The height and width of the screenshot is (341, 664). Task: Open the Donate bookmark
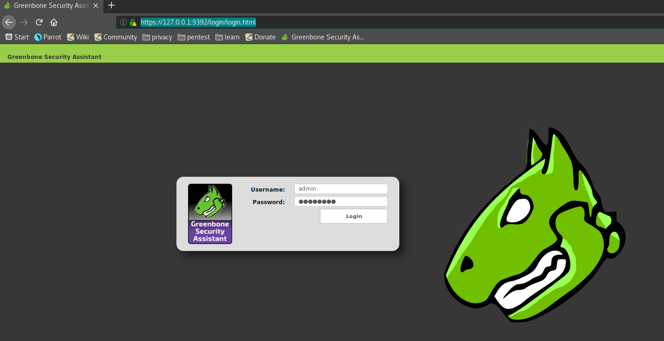click(260, 37)
